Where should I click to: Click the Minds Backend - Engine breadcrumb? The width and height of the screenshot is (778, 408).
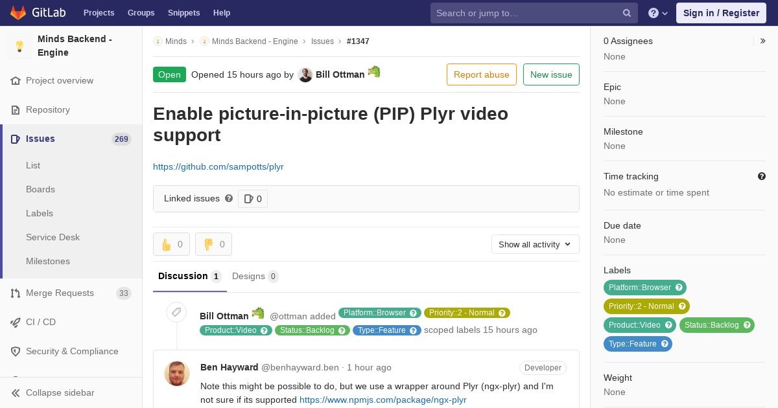point(255,41)
